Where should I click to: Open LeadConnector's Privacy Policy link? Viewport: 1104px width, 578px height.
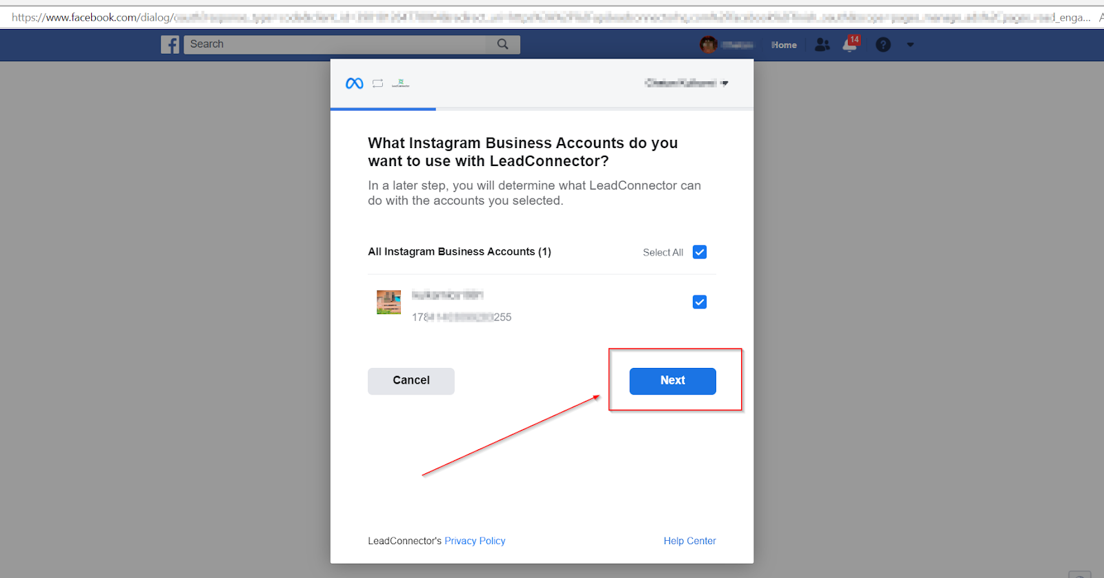click(475, 541)
